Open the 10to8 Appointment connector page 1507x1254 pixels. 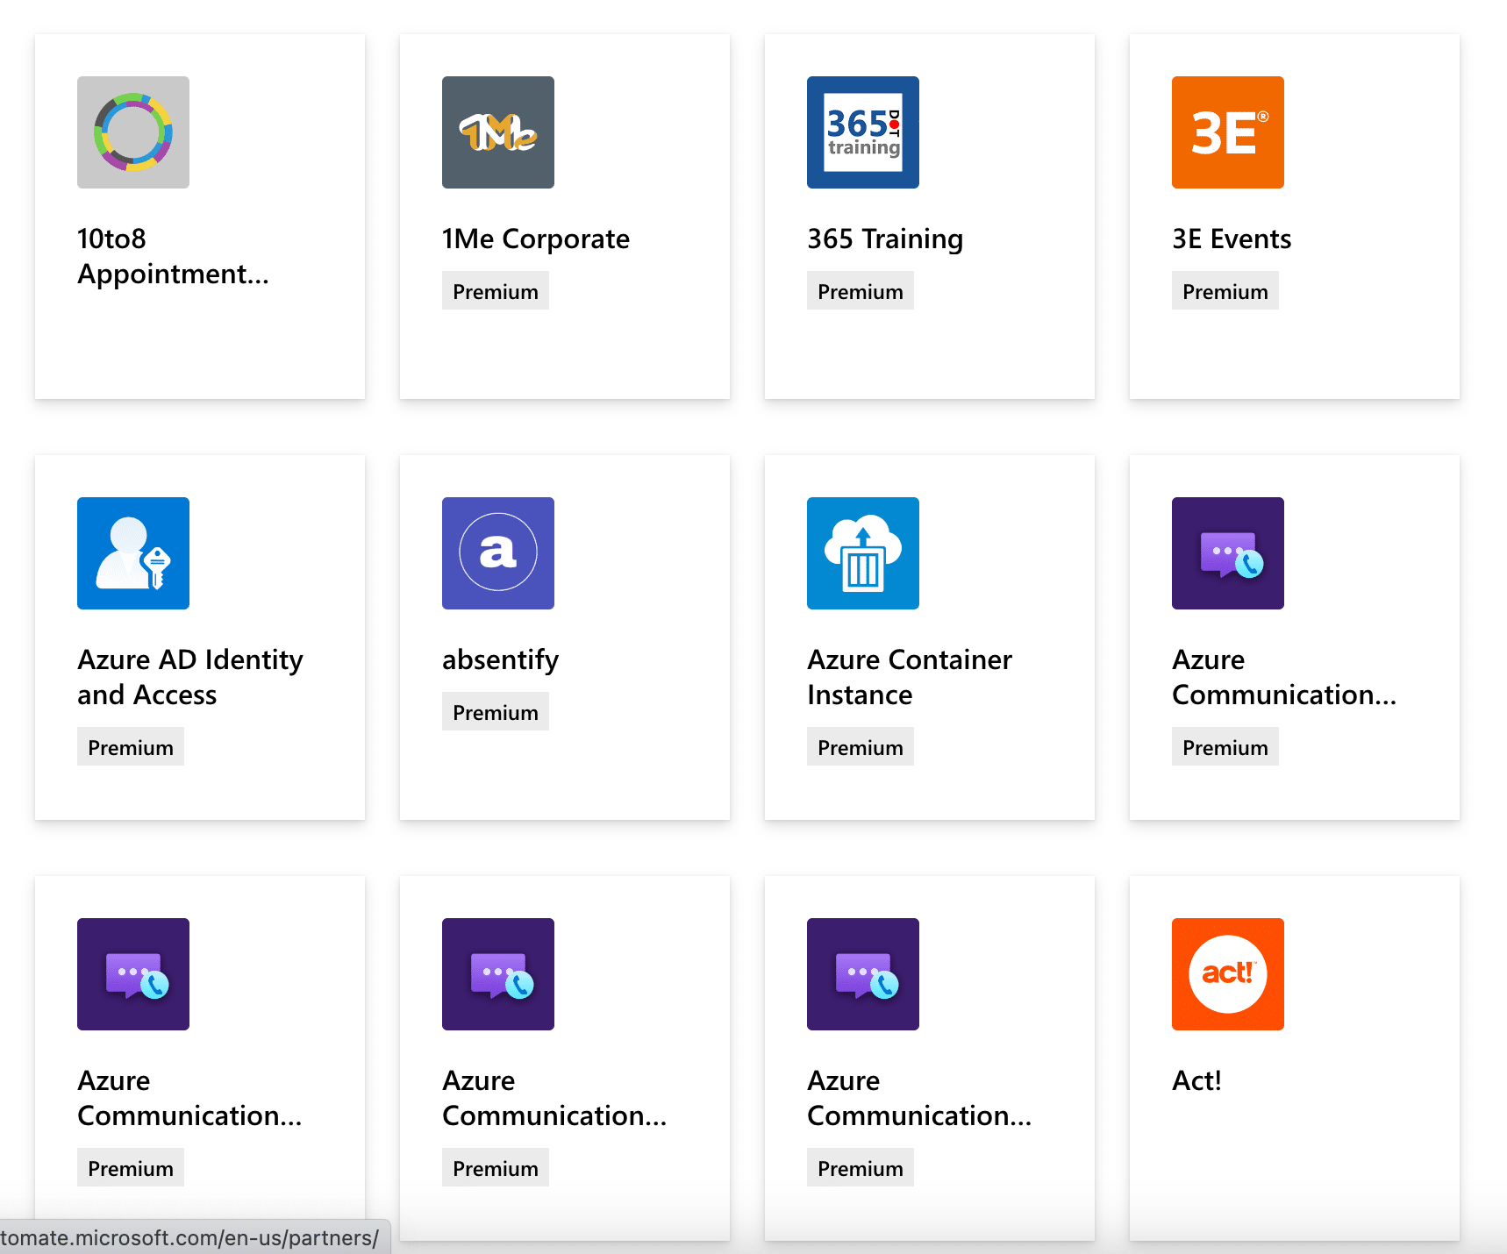[172, 256]
